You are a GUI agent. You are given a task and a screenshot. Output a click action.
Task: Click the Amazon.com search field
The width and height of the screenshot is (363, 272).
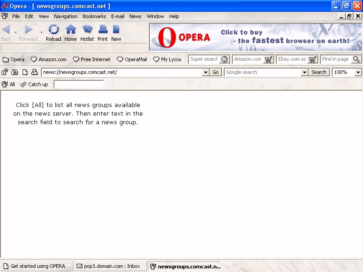pos(248,59)
